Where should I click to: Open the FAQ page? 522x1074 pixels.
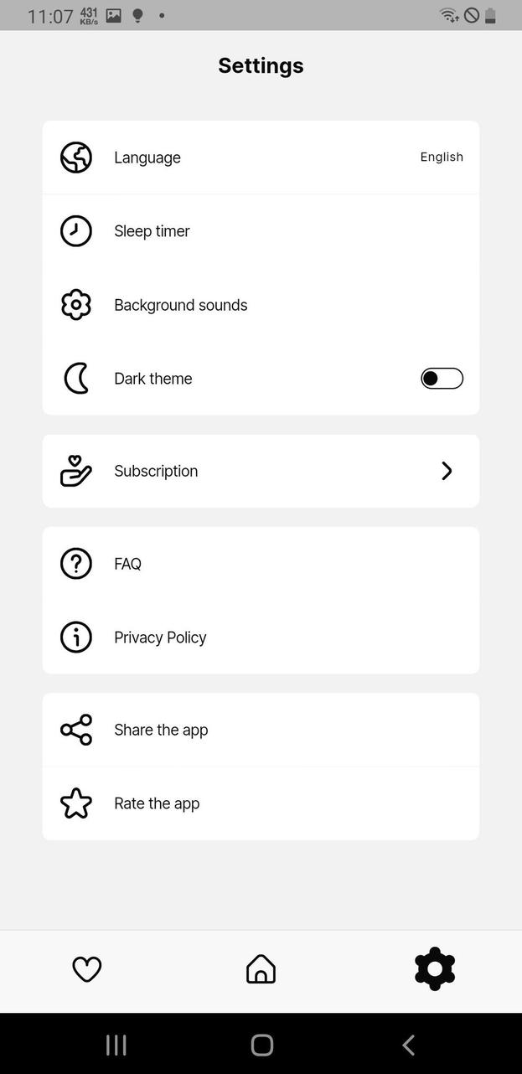pyautogui.click(x=261, y=563)
